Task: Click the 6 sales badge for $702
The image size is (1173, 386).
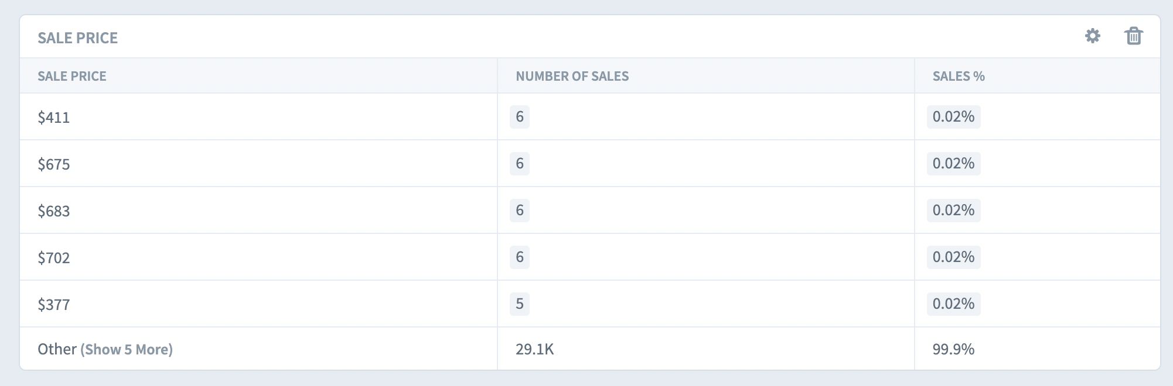Action: [520, 257]
